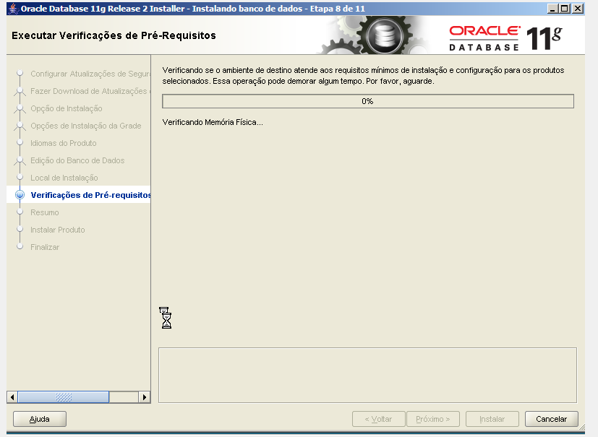Select the Finalizar step
Viewport: 598px width, 437px height.
point(45,247)
